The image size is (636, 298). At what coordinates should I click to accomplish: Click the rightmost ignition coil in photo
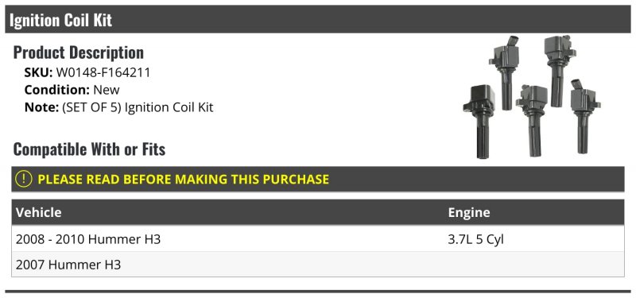click(584, 116)
